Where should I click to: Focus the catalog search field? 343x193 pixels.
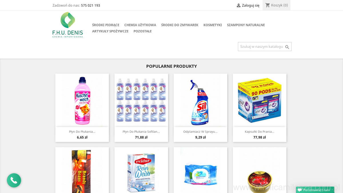pyautogui.click(x=261, y=47)
